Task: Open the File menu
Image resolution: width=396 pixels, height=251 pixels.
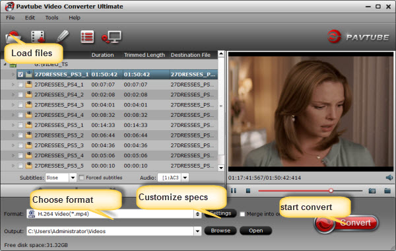Action: [11, 18]
